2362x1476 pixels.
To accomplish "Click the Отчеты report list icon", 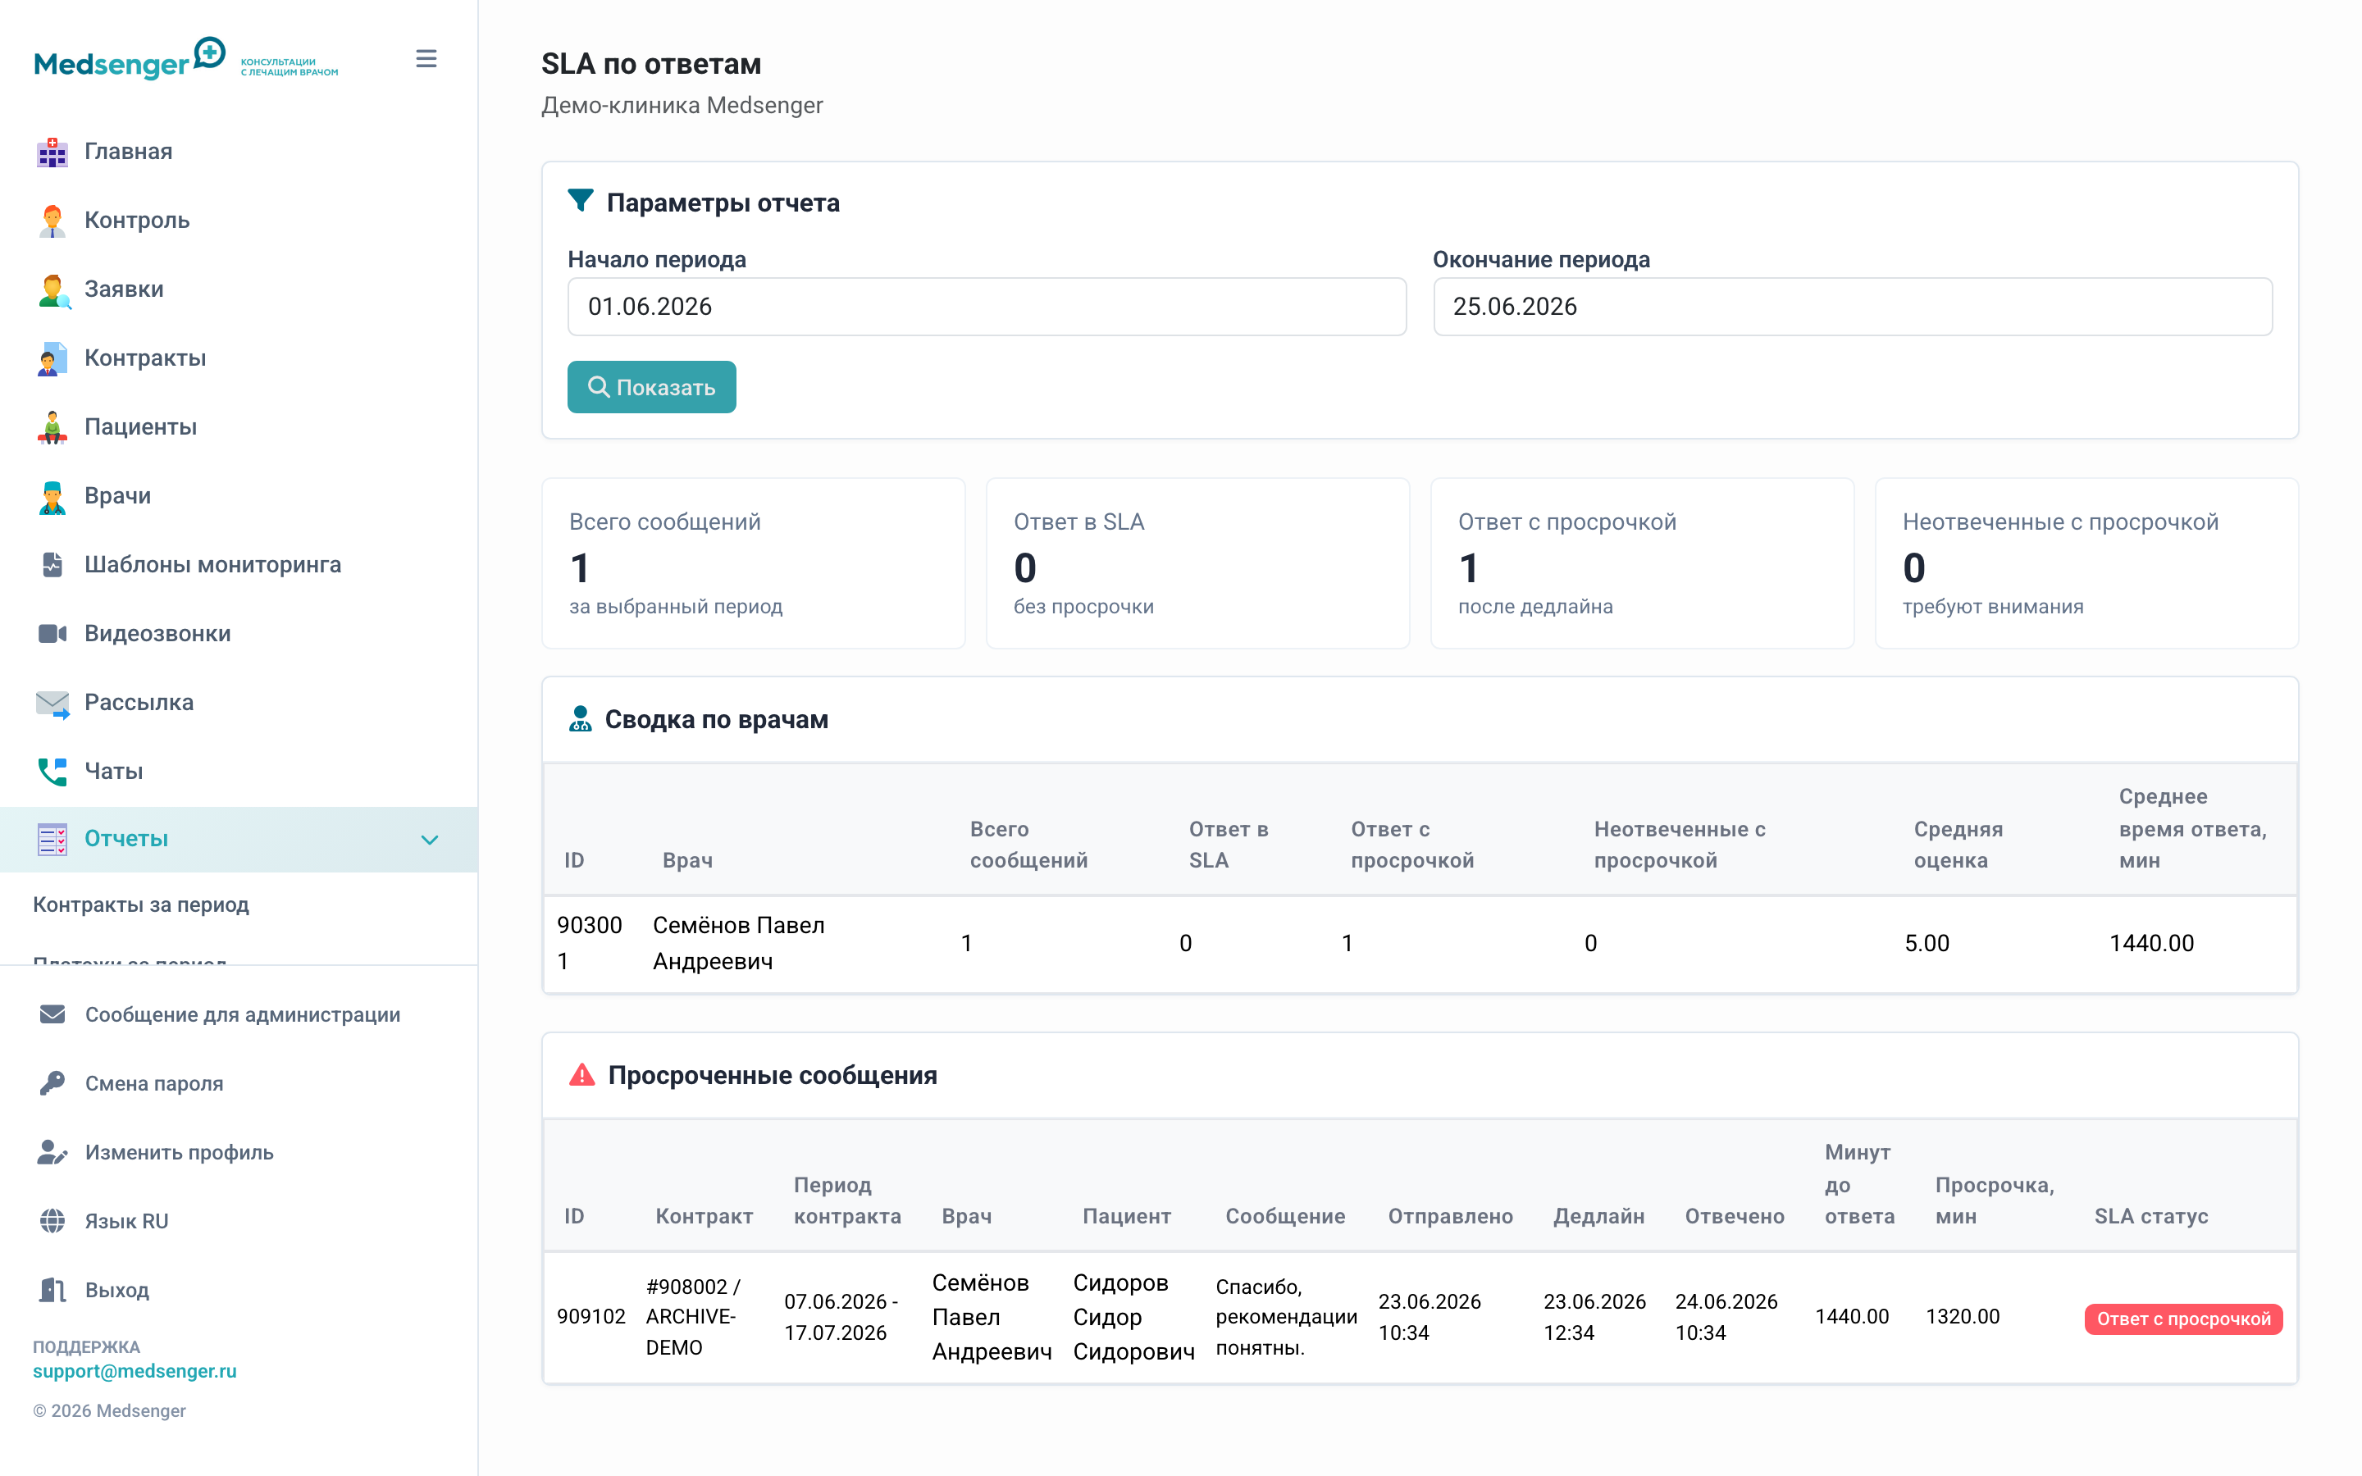I will (52, 840).
